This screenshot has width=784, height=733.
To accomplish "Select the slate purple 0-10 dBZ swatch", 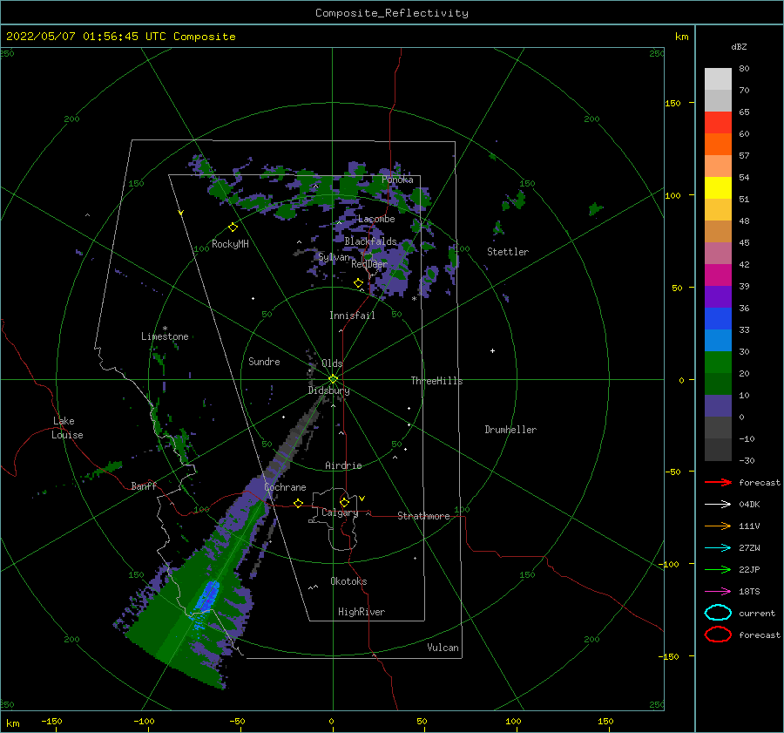I will (x=718, y=406).
